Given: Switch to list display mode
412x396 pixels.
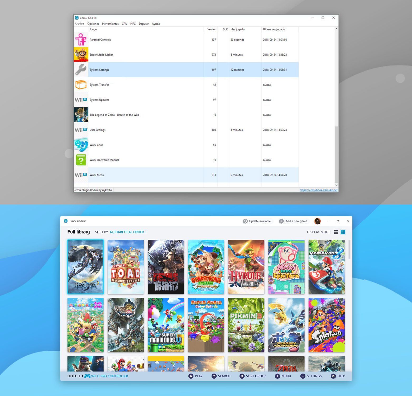Looking at the screenshot, I should pyautogui.click(x=336, y=232).
